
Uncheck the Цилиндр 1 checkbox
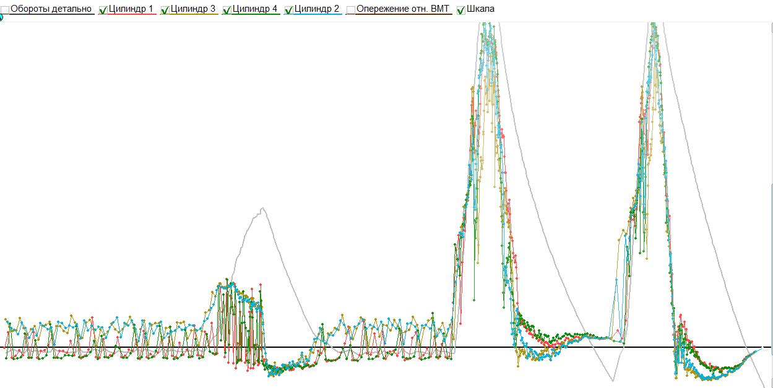[103, 10]
